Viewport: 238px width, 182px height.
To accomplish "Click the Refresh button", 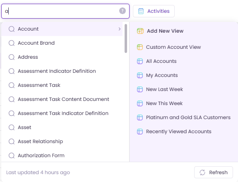I will tap(214, 172).
